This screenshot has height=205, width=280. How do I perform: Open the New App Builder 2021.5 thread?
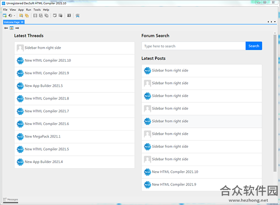coord(75,86)
